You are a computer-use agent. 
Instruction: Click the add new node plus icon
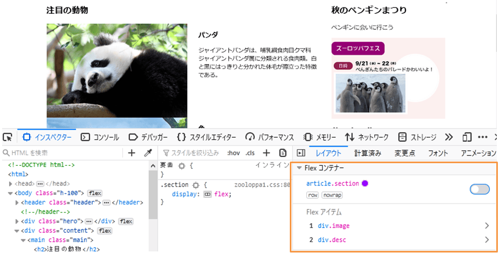click(x=132, y=153)
